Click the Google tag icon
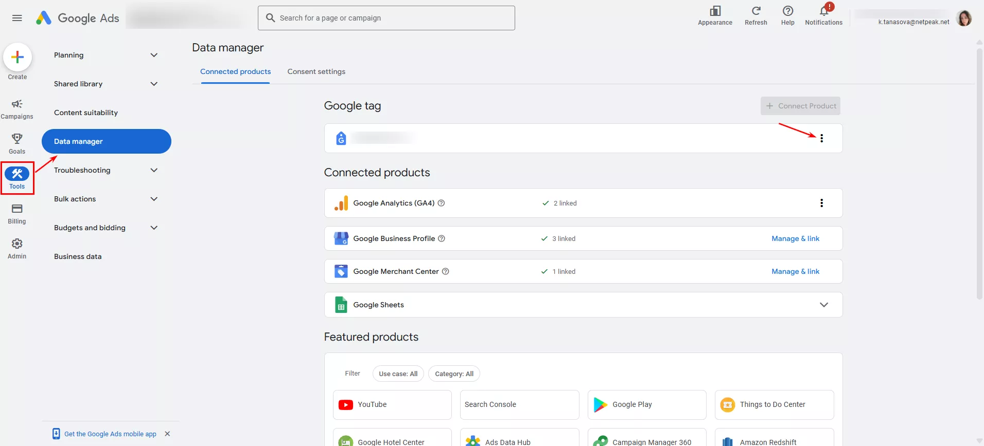Image resolution: width=984 pixels, height=446 pixels. click(341, 138)
